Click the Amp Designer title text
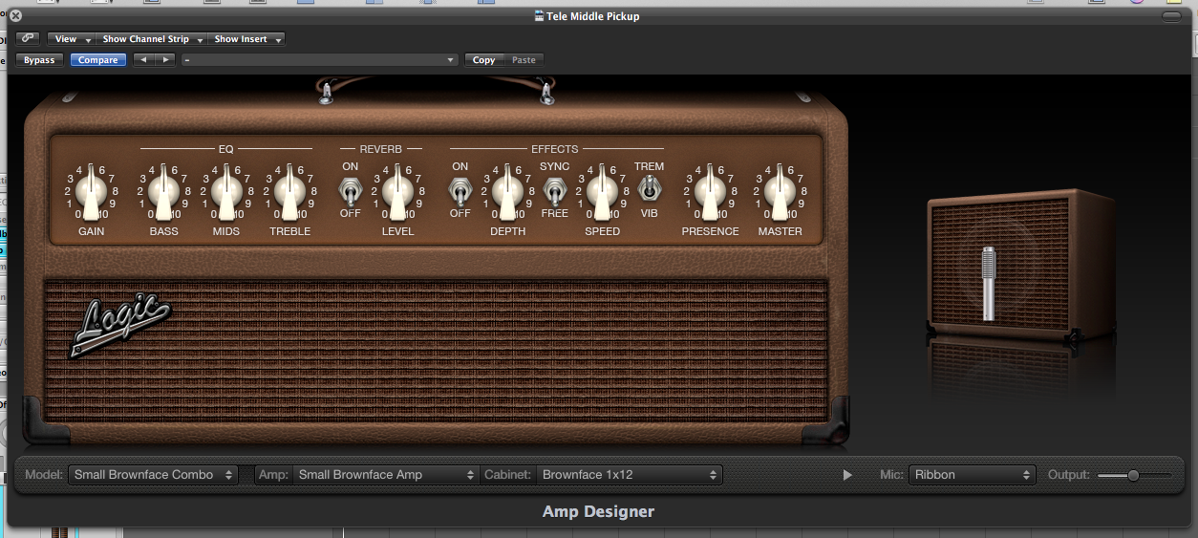 point(598,511)
